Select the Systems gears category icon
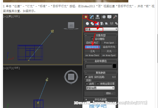Screen dimensions: 158x108 tap(116, 24)
